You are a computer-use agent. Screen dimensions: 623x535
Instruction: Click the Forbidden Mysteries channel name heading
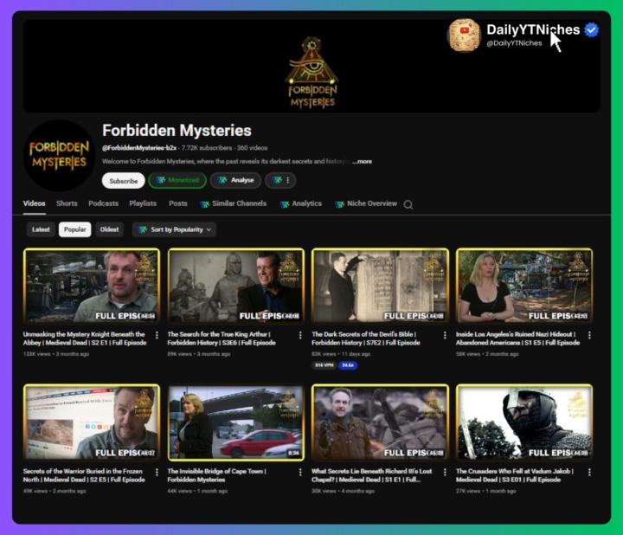coord(177,131)
